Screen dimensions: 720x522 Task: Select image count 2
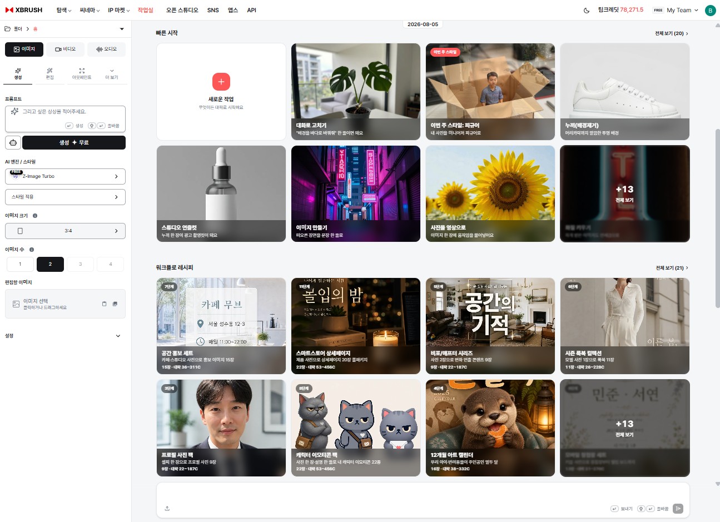50,264
